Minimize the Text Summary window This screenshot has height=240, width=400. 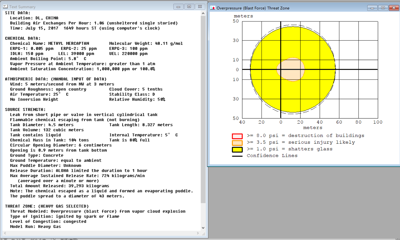pos(178,7)
